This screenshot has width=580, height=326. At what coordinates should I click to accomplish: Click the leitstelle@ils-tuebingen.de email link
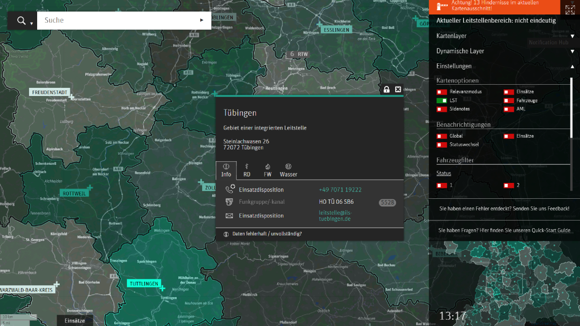335,216
